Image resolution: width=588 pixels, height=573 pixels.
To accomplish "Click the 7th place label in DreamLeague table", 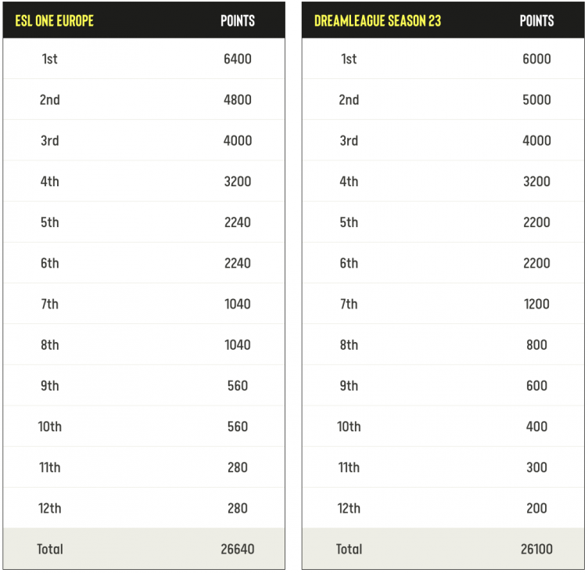I will point(349,304).
